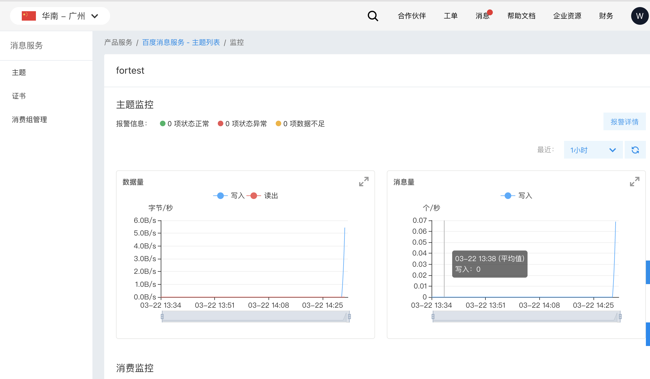Follow the 百度消息服务 - 主题列表 breadcrumb link
650x379 pixels.
pos(181,42)
